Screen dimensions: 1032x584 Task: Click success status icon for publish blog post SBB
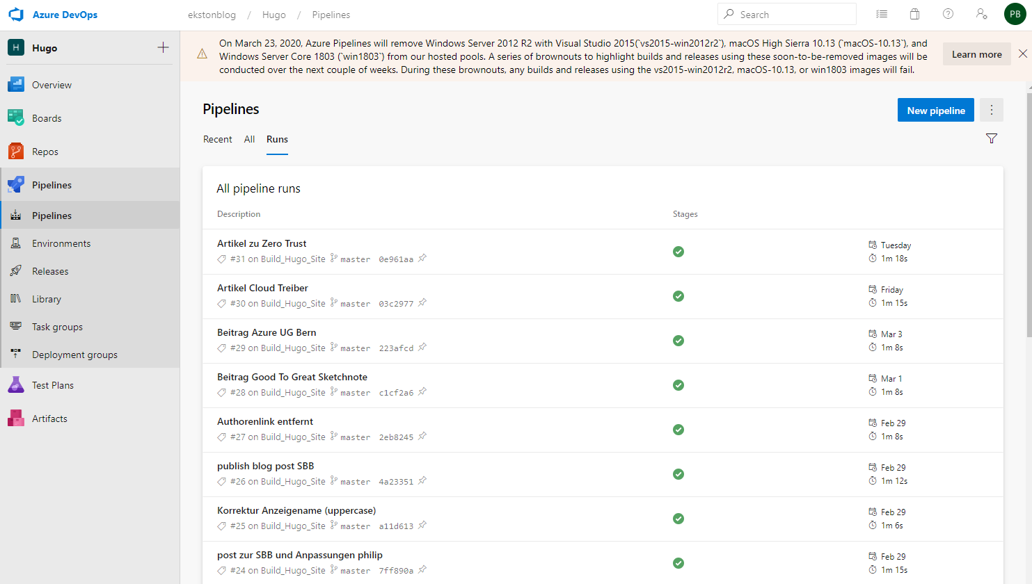(678, 474)
